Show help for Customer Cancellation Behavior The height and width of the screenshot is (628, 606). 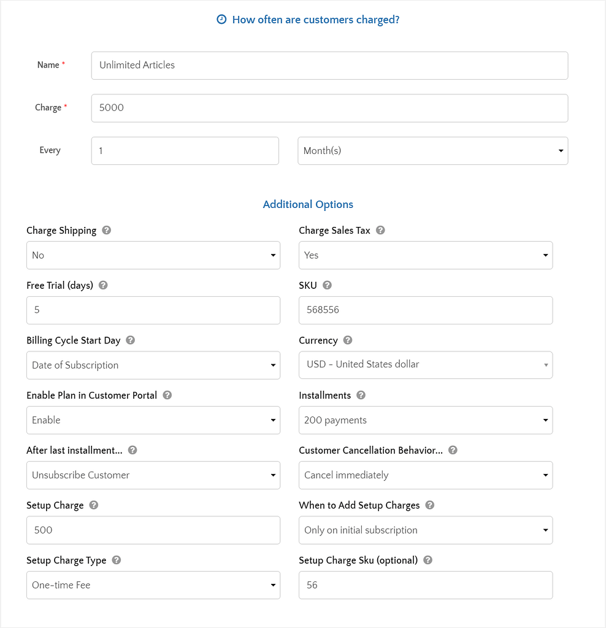453,450
